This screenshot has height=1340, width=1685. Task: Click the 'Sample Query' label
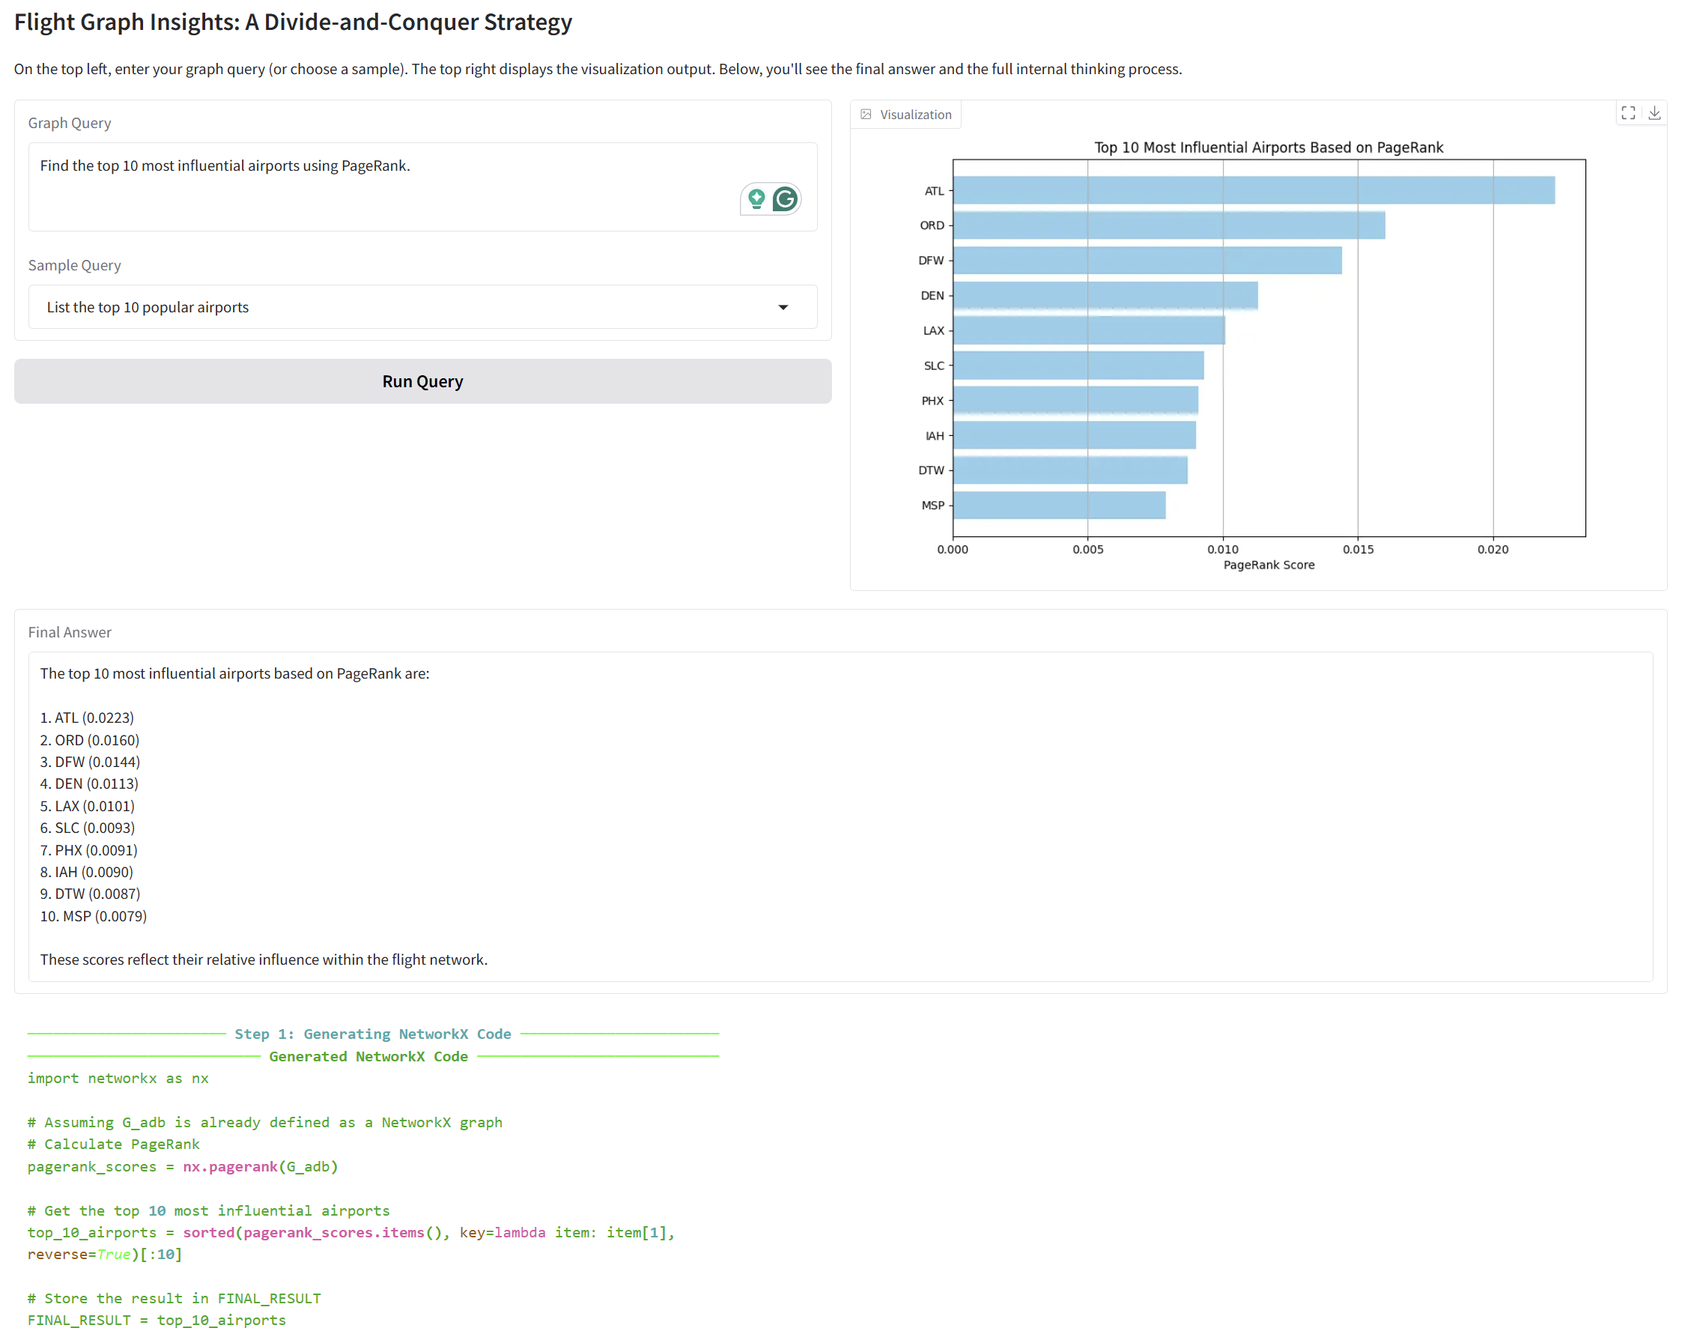click(74, 265)
